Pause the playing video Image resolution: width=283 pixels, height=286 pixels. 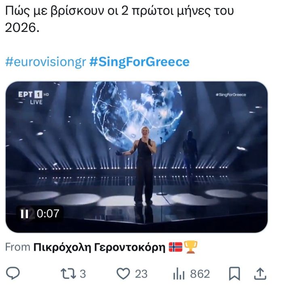24,214
